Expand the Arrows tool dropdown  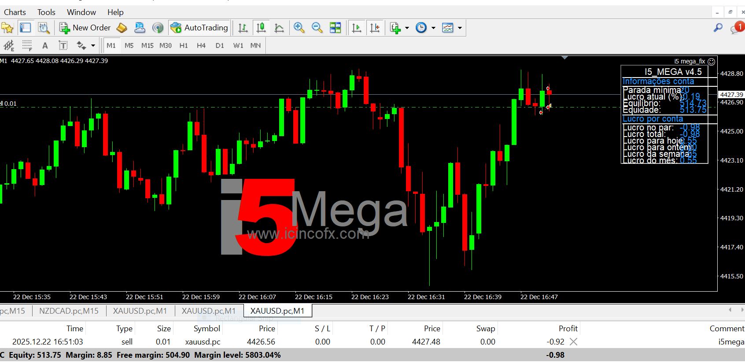[x=93, y=45]
